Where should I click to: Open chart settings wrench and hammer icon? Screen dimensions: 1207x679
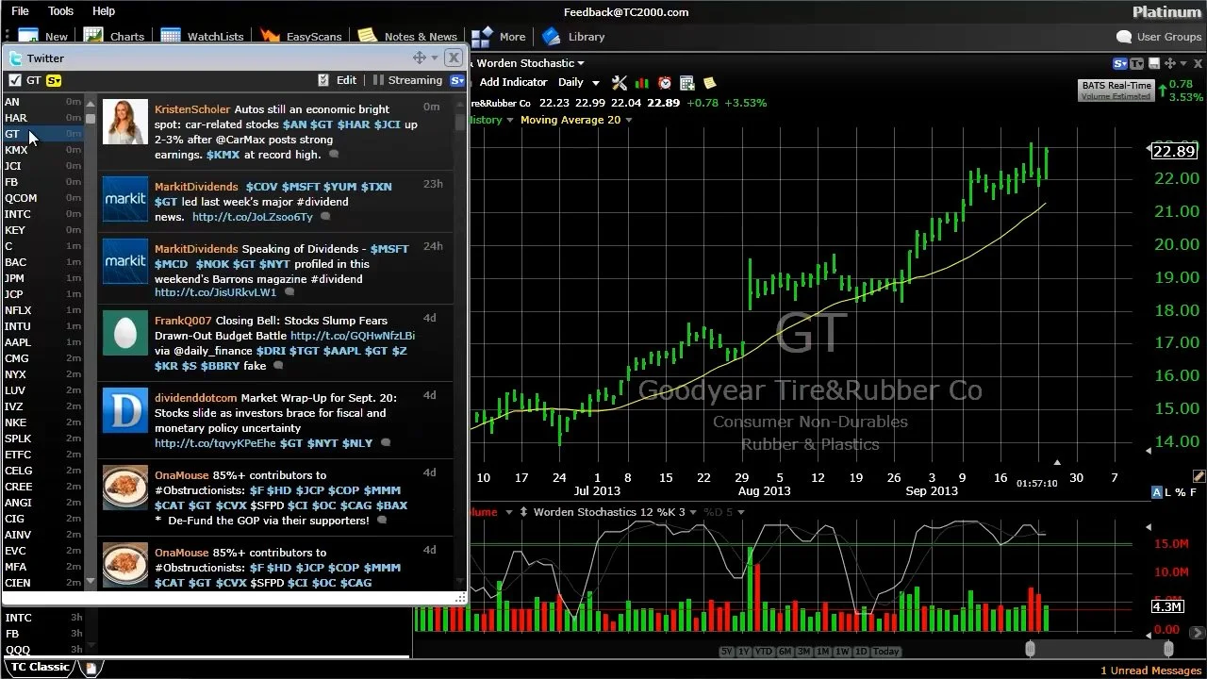[620, 83]
